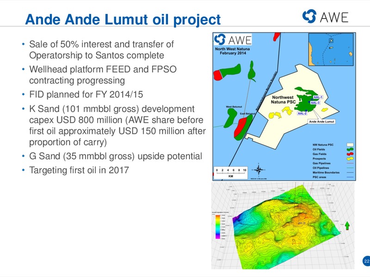Click the AAL-1 well label
Viewport: 370px width, 277px height.
coord(318,97)
